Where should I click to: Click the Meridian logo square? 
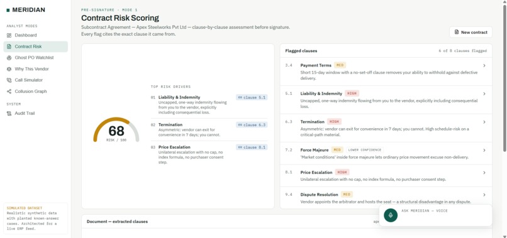point(8,10)
